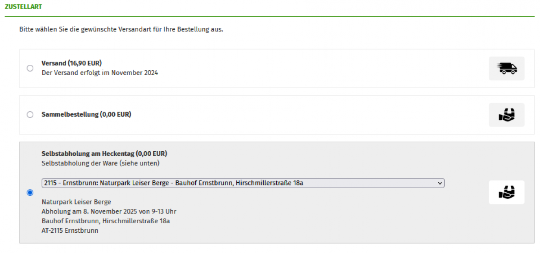540x253 pixels.
Task: Choose the Sammelbestellung radio button
Action: coord(30,115)
